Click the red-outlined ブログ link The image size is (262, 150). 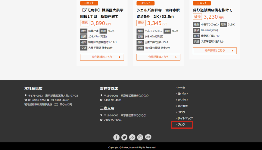coord(181,124)
